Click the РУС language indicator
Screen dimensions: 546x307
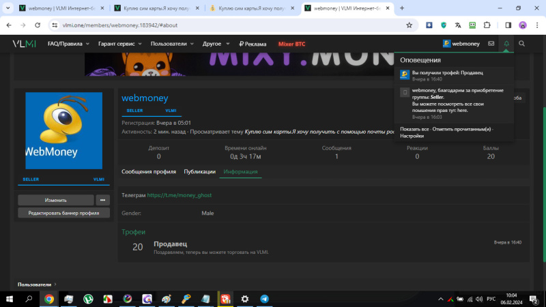491,299
